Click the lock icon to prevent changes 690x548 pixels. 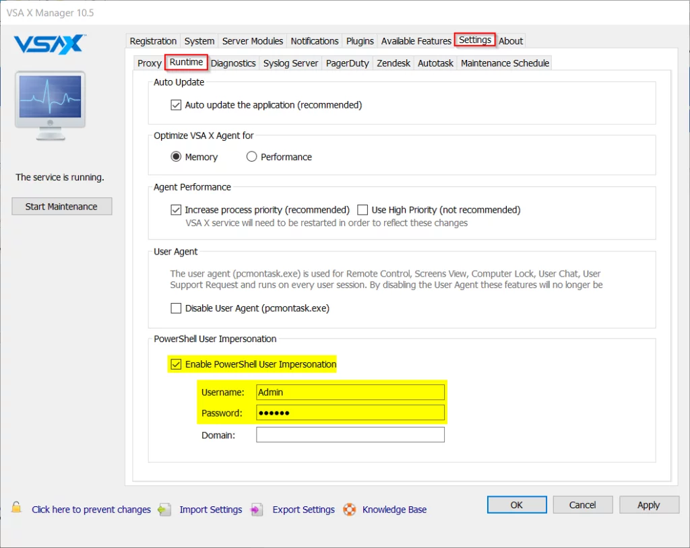click(16, 508)
